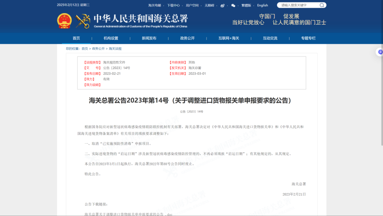Open 专题专栏 navigation menu
383x216 pixels.
tap(308, 38)
